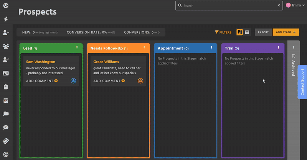Open the folder icon in sidebar
The height and width of the screenshot is (160, 307).
6,114
